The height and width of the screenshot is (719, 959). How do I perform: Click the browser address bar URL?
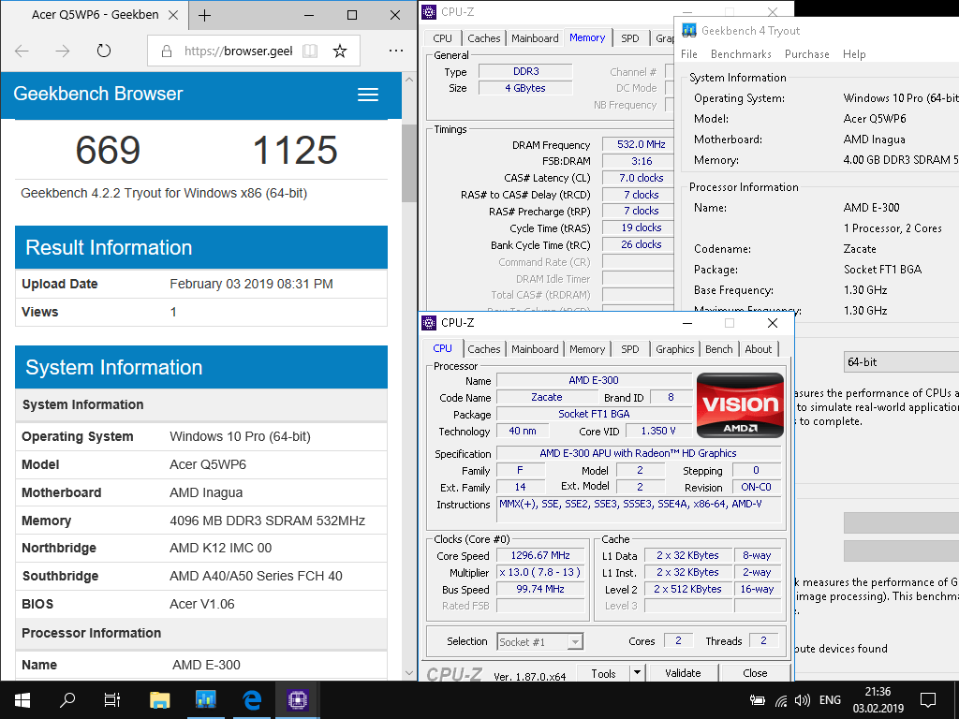(x=239, y=51)
